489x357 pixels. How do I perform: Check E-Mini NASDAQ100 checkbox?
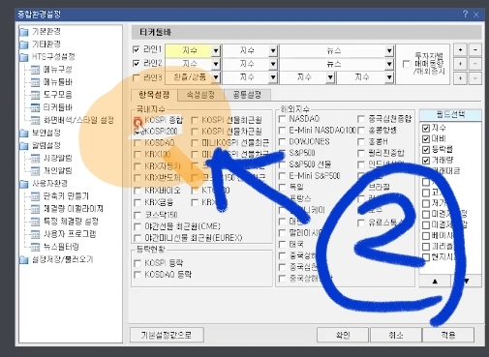click(282, 131)
